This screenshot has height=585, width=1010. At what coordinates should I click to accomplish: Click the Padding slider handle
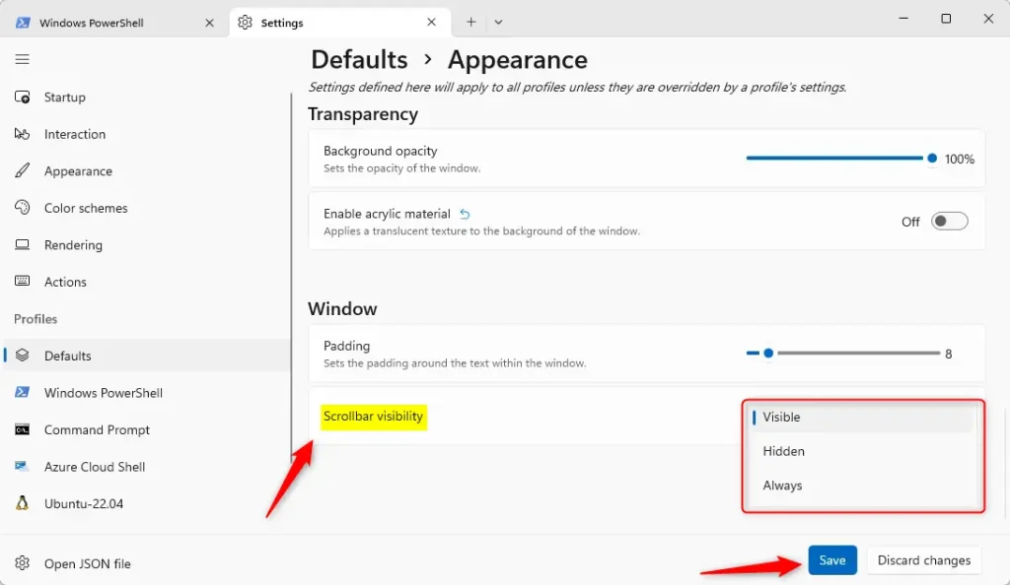point(767,353)
